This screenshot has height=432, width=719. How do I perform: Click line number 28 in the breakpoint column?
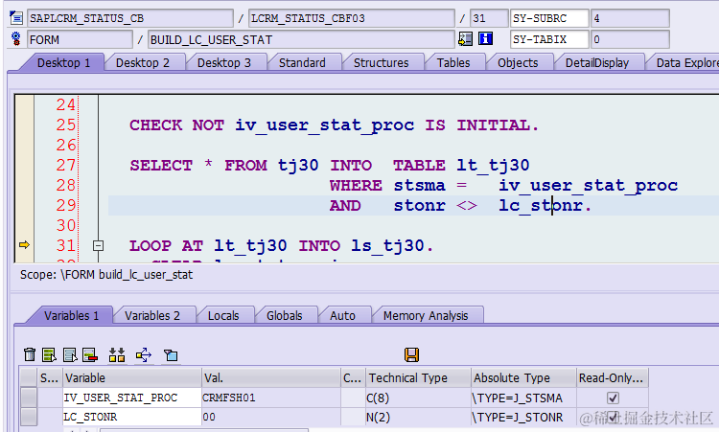tap(65, 185)
